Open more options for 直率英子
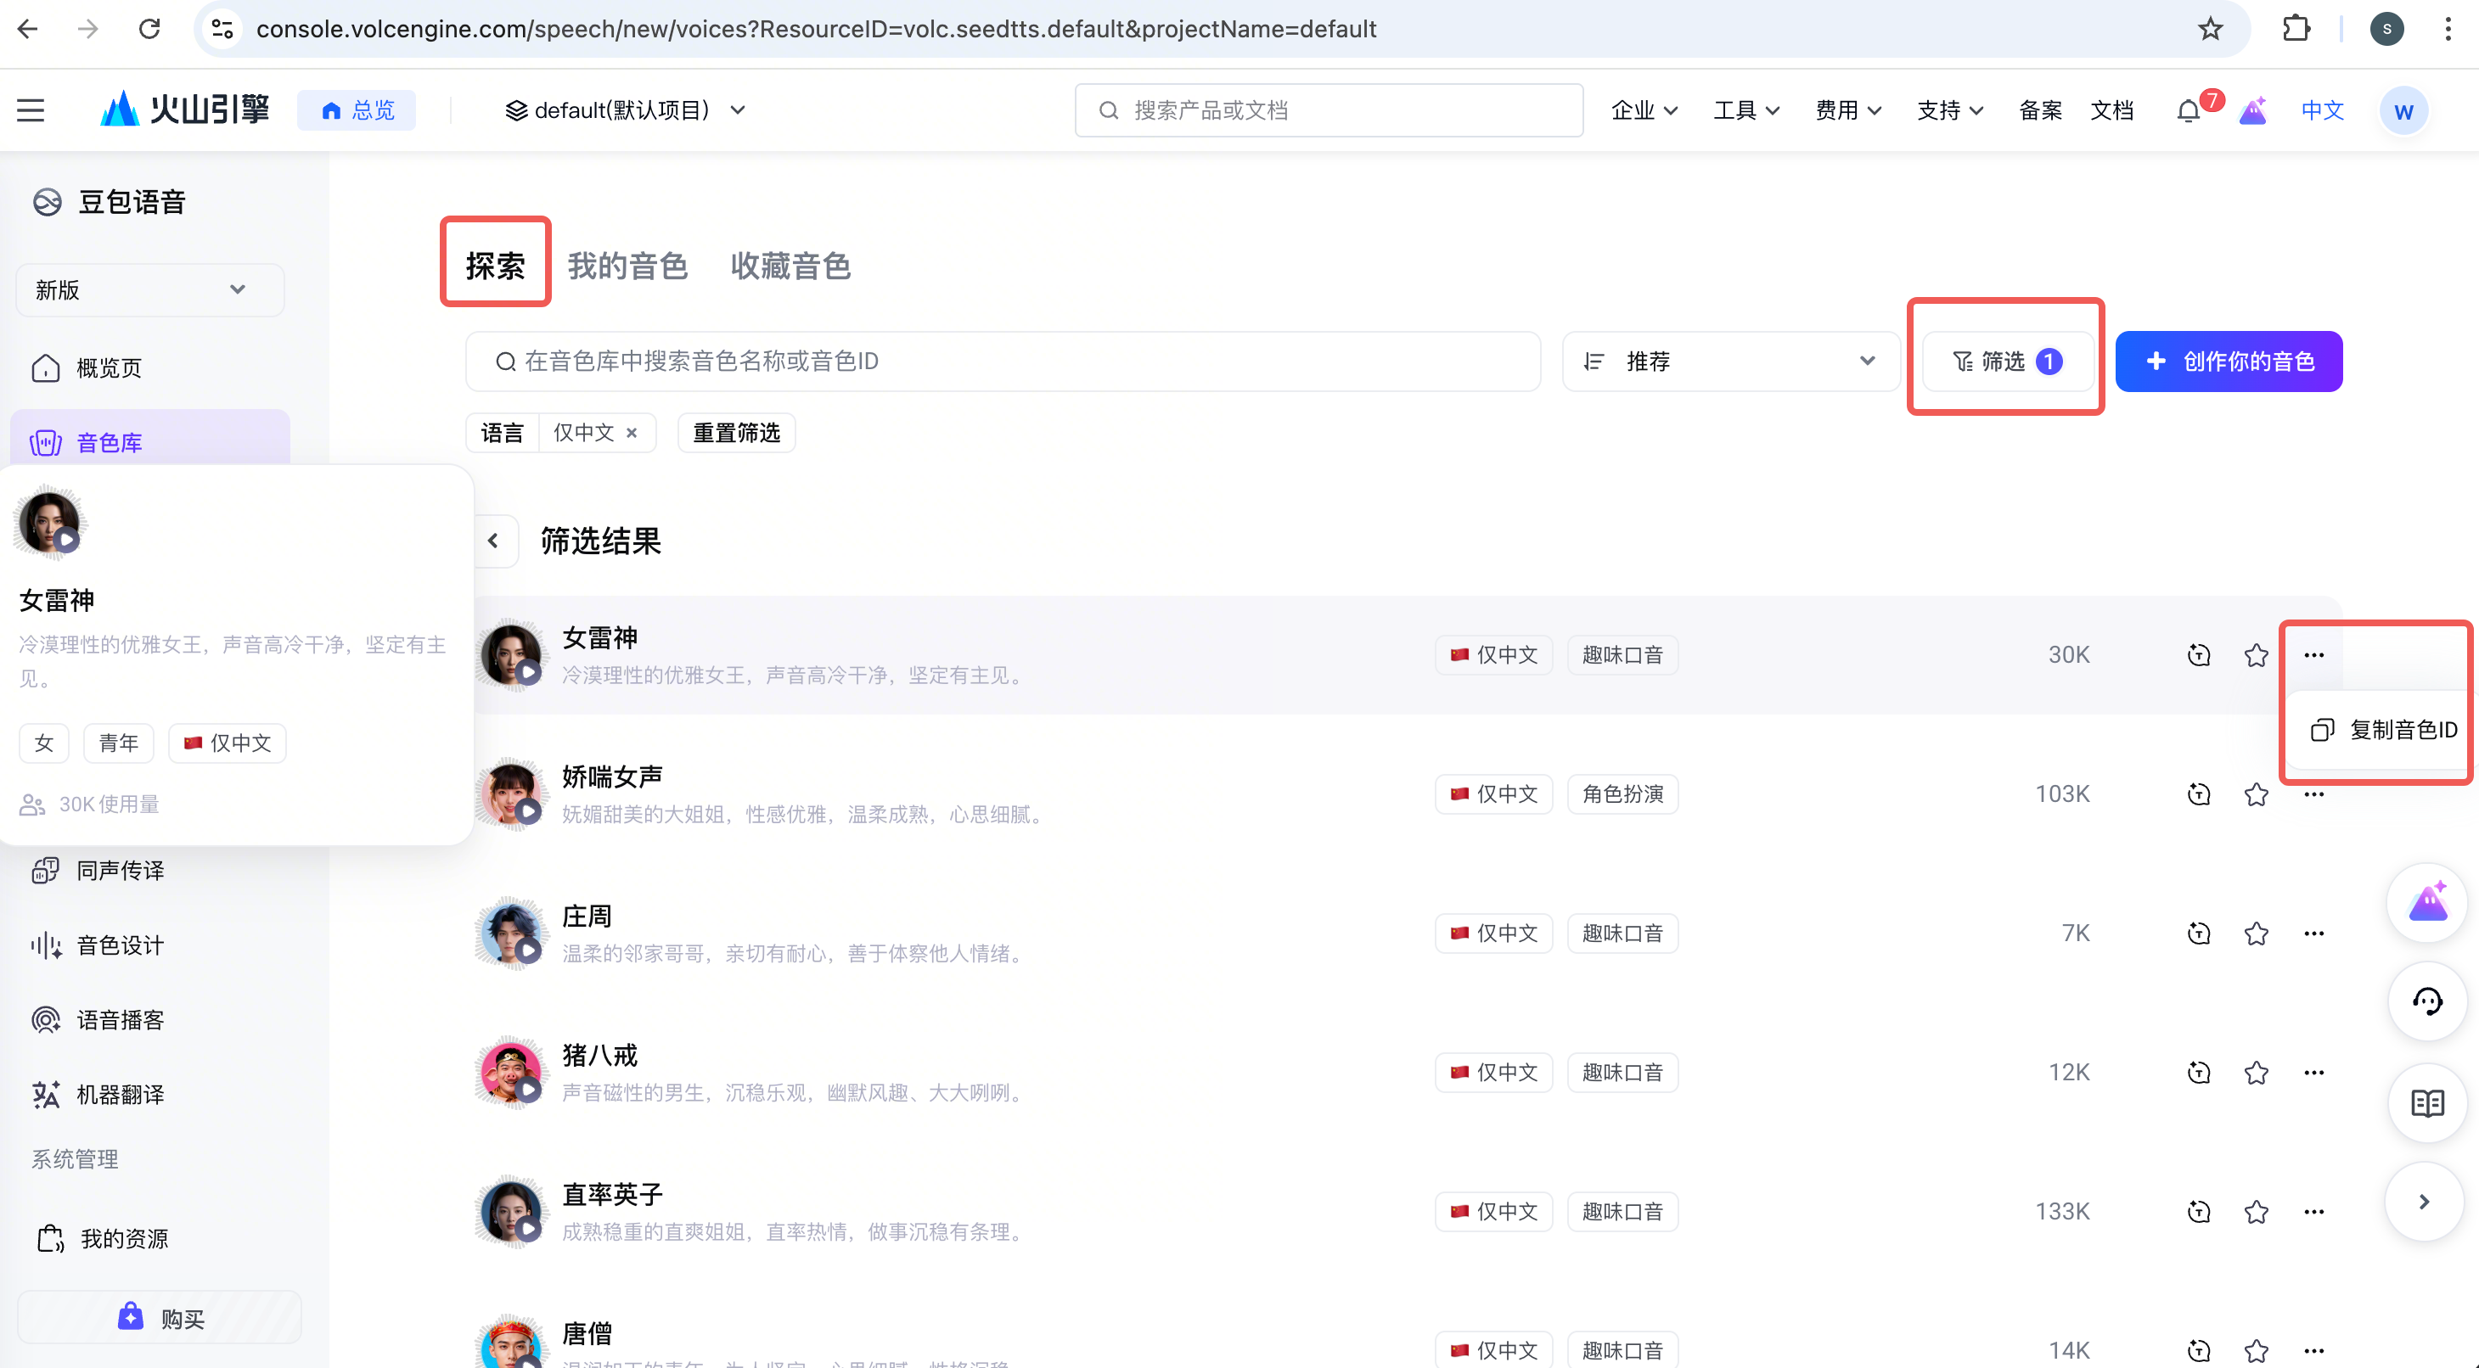2479x1368 pixels. pos(2313,1211)
